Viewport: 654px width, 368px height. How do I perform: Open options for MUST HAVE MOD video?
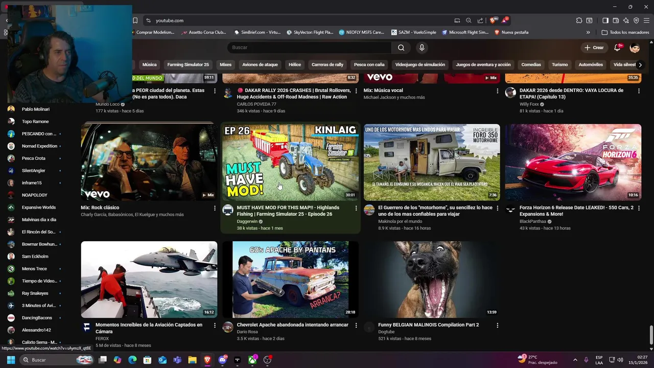356,208
